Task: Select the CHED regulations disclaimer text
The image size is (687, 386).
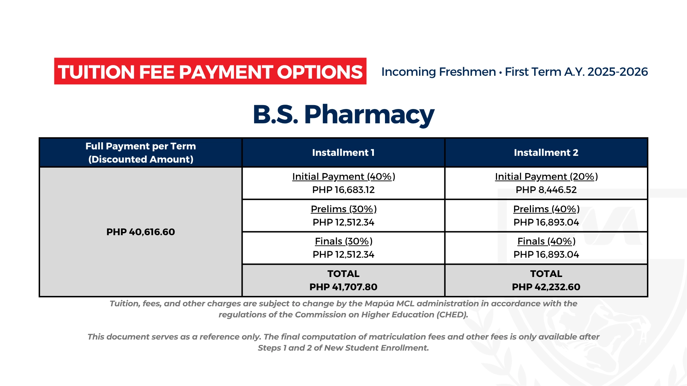Action: [x=343, y=309]
